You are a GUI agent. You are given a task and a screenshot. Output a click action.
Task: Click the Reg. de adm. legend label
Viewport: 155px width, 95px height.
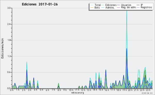[x=129, y=7]
